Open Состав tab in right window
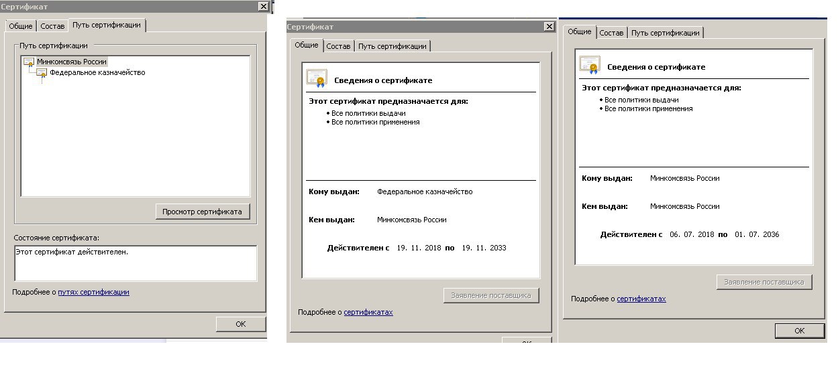This screenshot has height=391, width=838. 611,33
